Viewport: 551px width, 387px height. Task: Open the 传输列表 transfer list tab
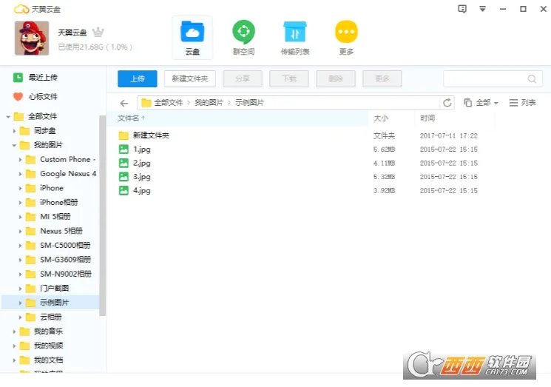tap(295, 38)
